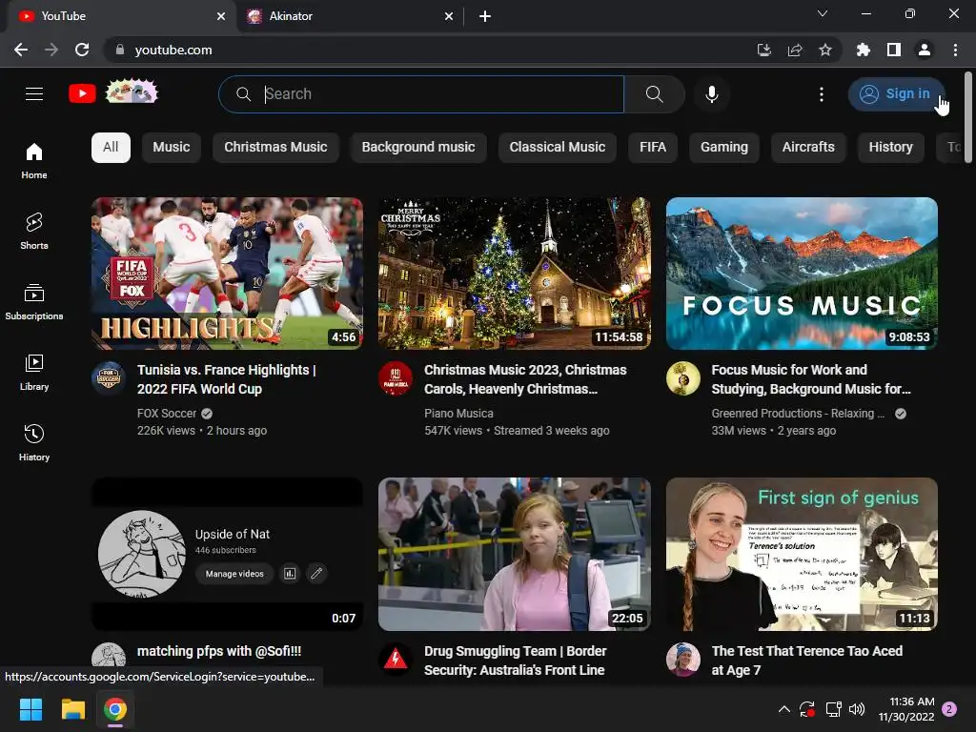Open the hamburger guide menu
Viewport: 976px width, 732px height.
pyautogui.click(x=34, y=94)
